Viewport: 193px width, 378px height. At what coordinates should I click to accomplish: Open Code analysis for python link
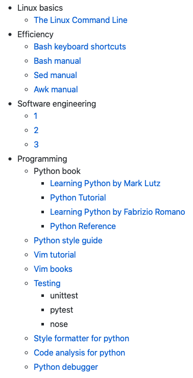79,352
